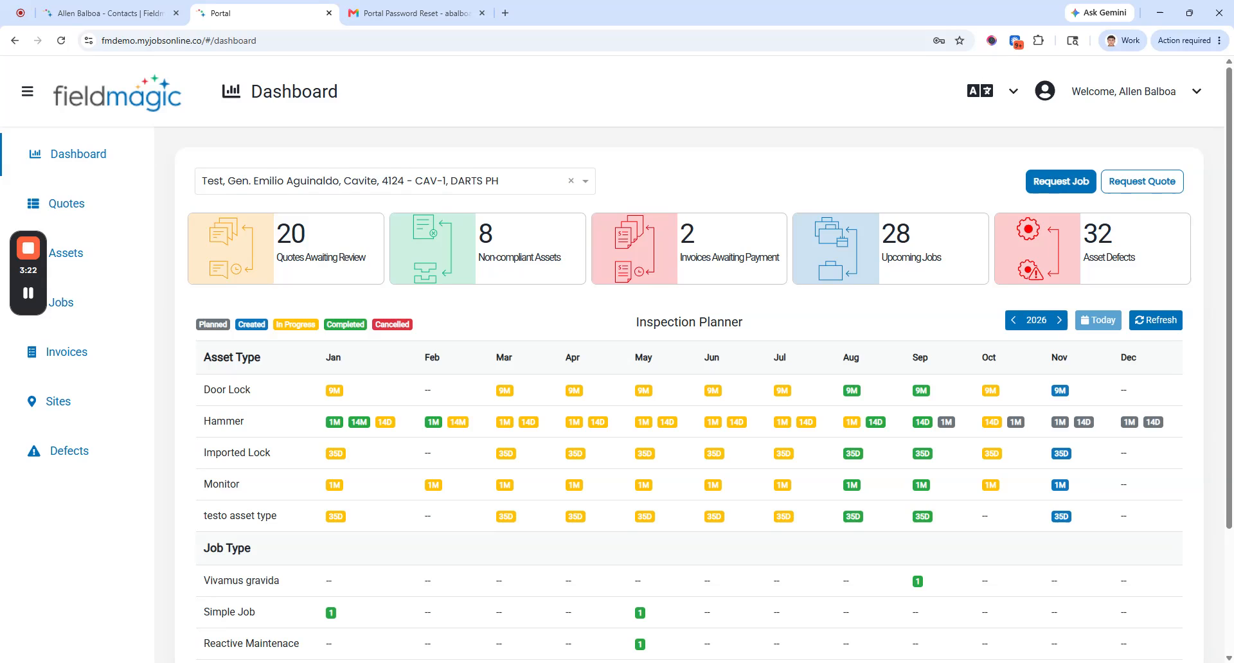1234x663 pixels.
Task: Clear the selected site with the x
Action: (x=571, y=181)
